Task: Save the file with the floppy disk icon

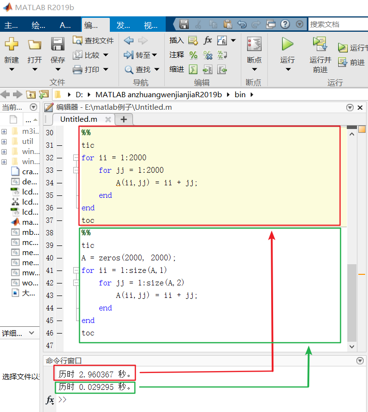Action: click(58, 44)
